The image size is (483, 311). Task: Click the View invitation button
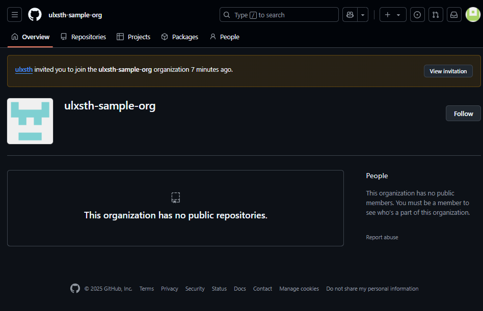coord(448,71)
